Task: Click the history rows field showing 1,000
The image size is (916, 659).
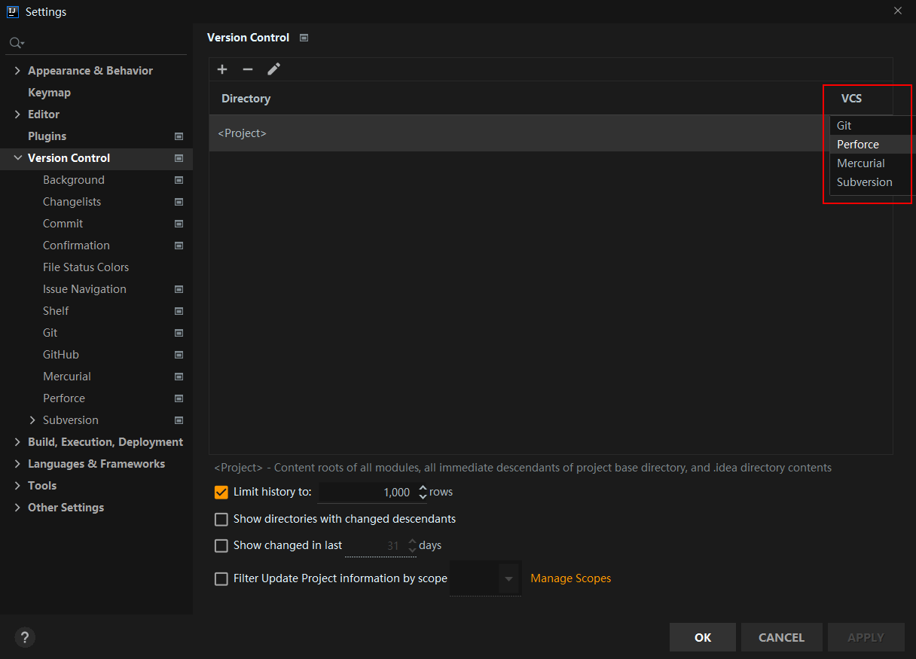Action: click(x=368, y=492)
